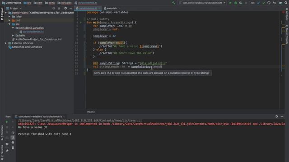Click the revert changes arrow icon
The height and width of the screenshot is (162, 289).
[x=274, y=3]
